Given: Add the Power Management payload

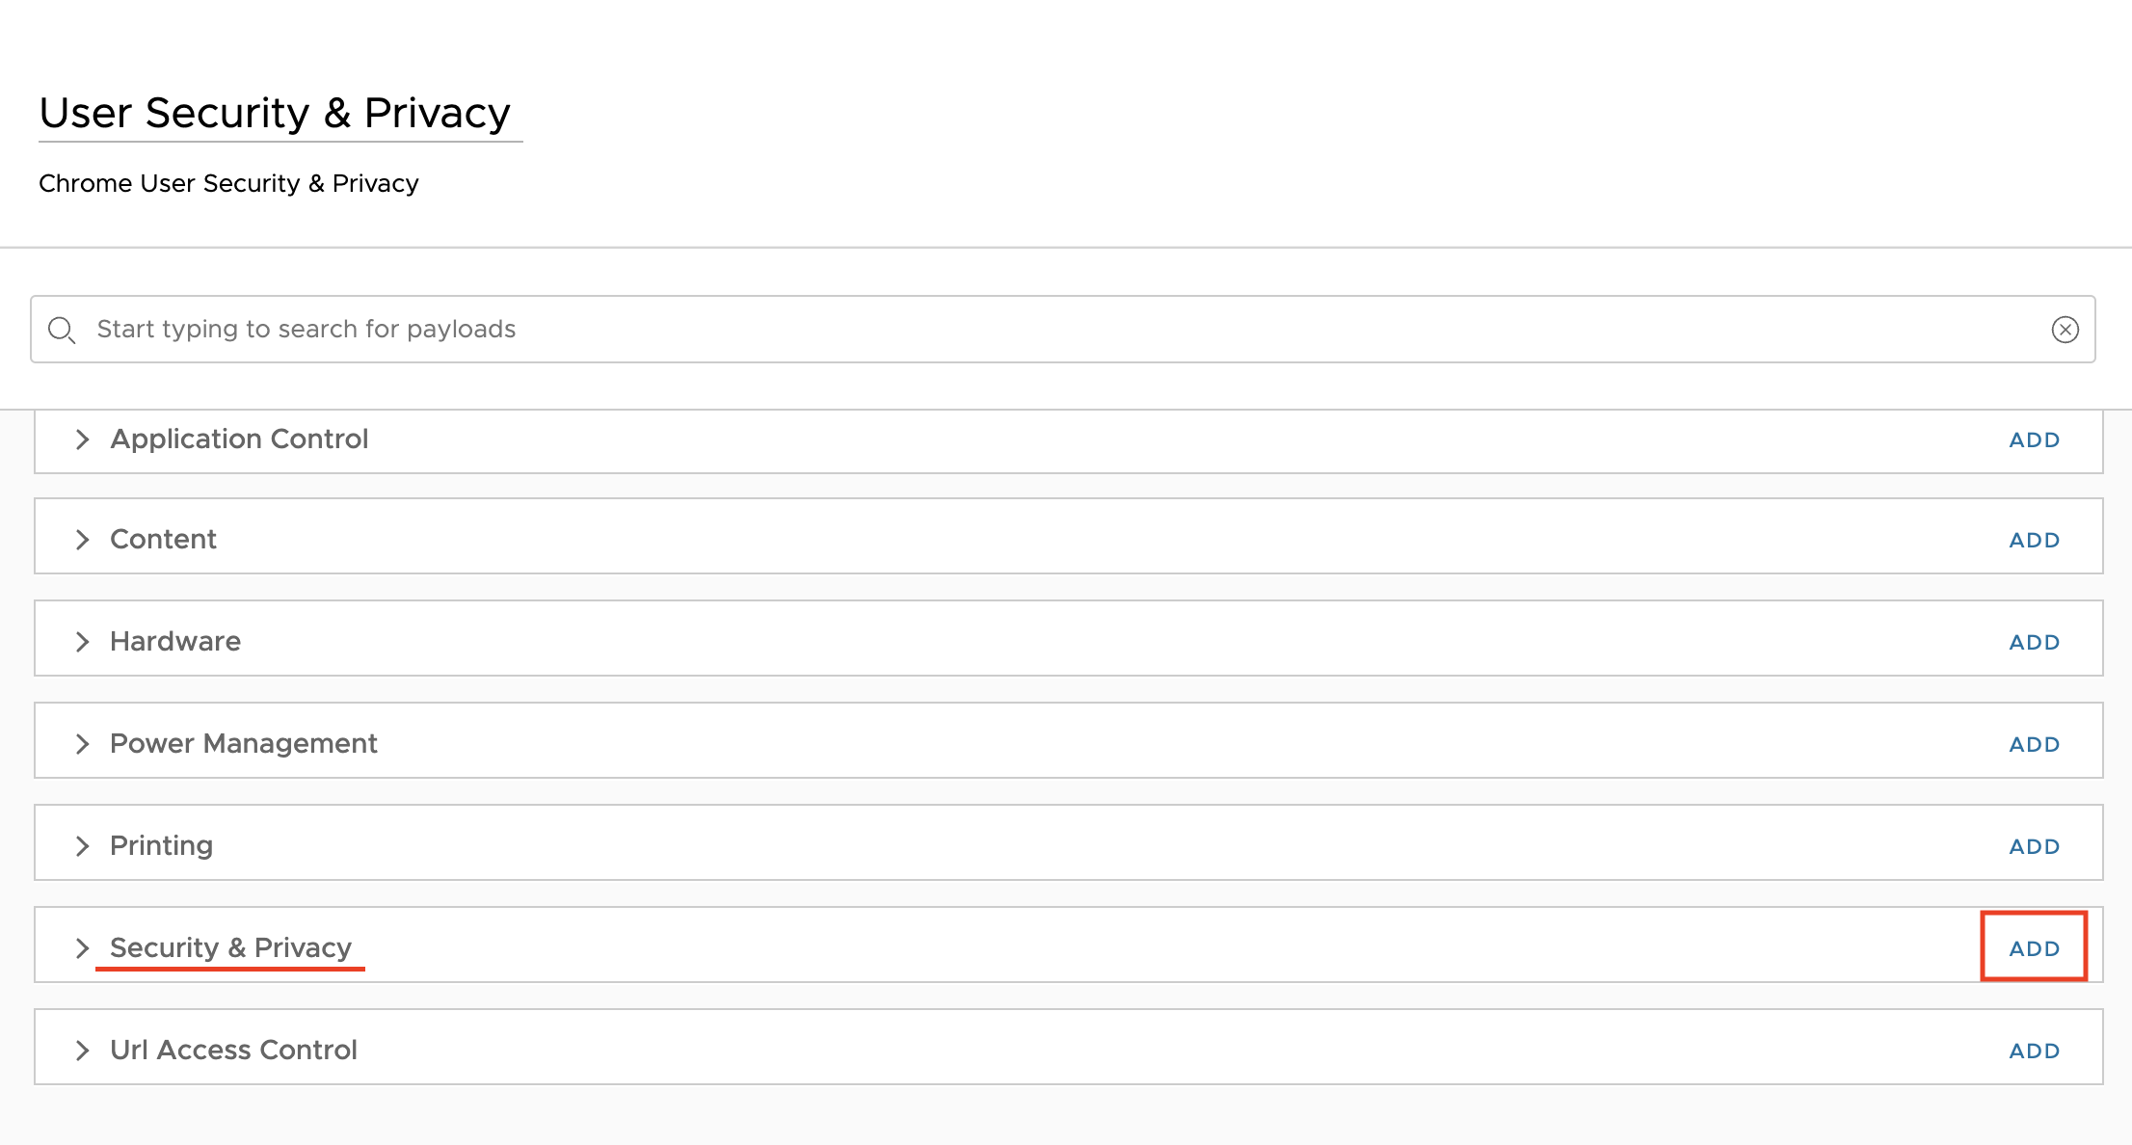Looking at the screenshot, I should point(2034,745).
